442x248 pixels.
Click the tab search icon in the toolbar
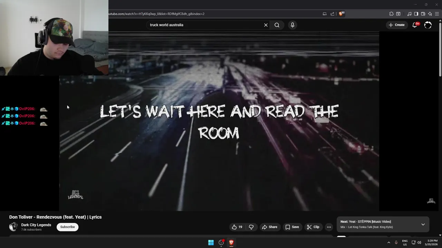point(398,14)
